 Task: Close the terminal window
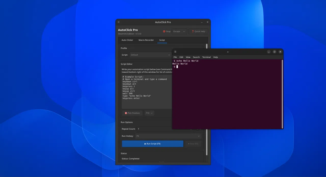click(x=280, y=52)
